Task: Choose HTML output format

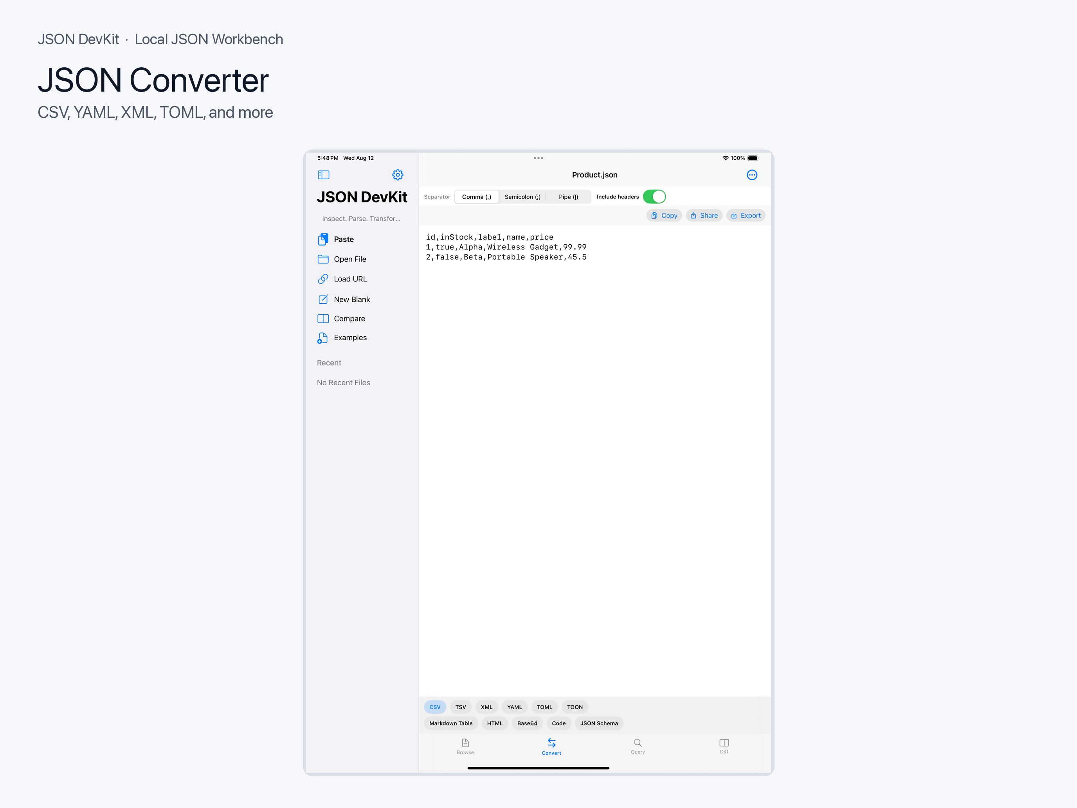Action: pos(495,723)
